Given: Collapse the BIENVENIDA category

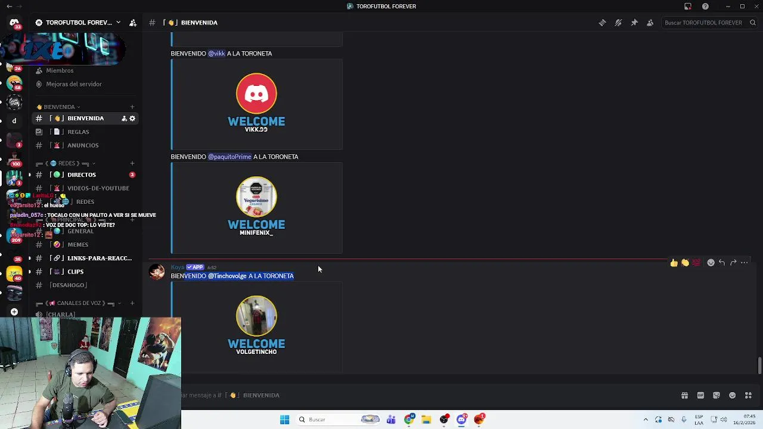Looking at the screenshot, I should 58,107.
